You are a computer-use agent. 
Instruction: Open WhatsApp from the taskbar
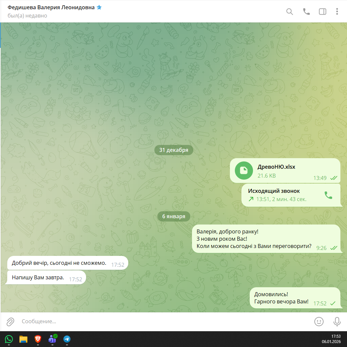(9, 339)
